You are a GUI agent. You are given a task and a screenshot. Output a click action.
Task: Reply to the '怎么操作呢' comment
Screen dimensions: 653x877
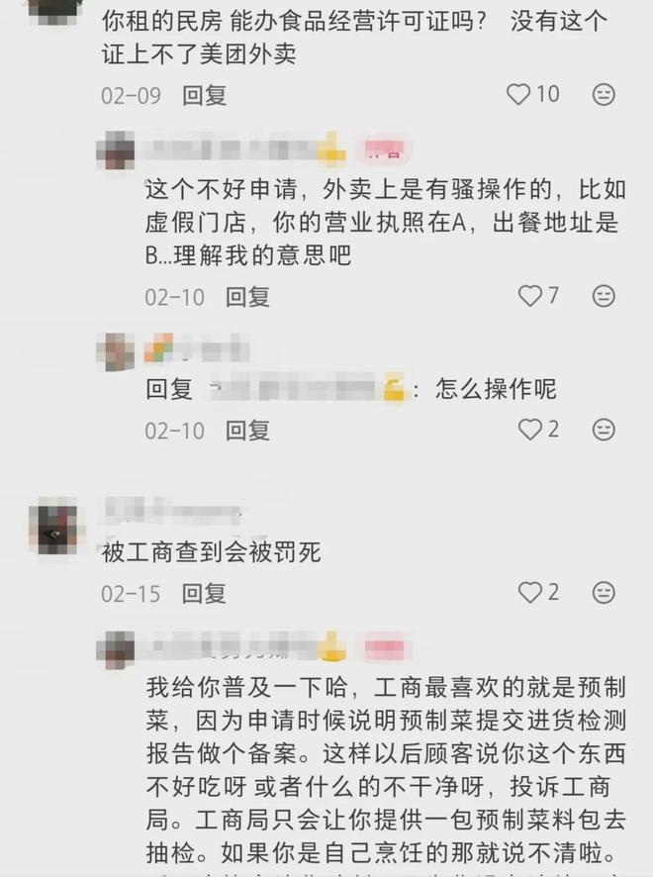247,431
